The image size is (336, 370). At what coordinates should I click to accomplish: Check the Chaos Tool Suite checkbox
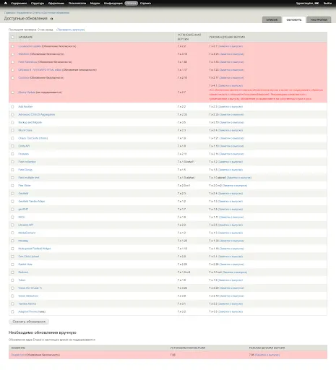pos(12,138)
